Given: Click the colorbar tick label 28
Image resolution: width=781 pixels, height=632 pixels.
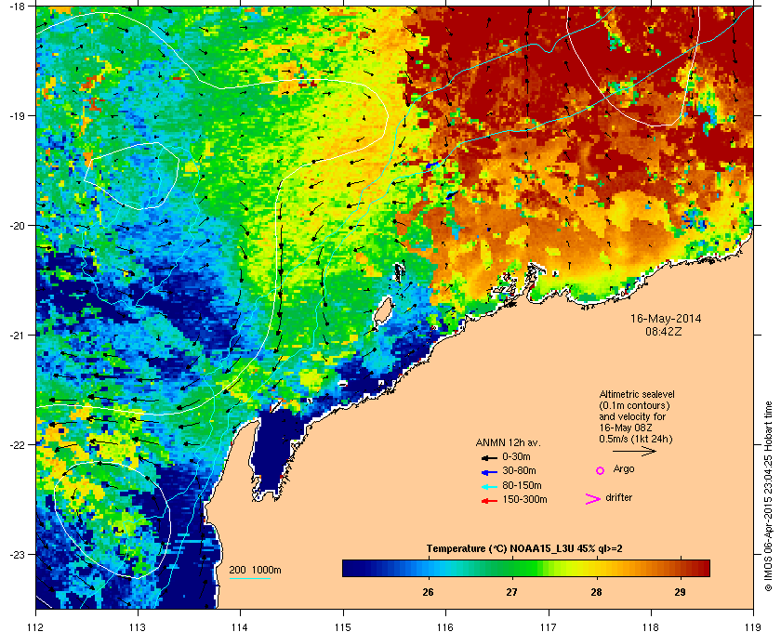Looking at the screenshot, I should 596,592.
